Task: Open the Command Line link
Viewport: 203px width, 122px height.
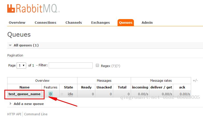Action: tap(36, 114)
